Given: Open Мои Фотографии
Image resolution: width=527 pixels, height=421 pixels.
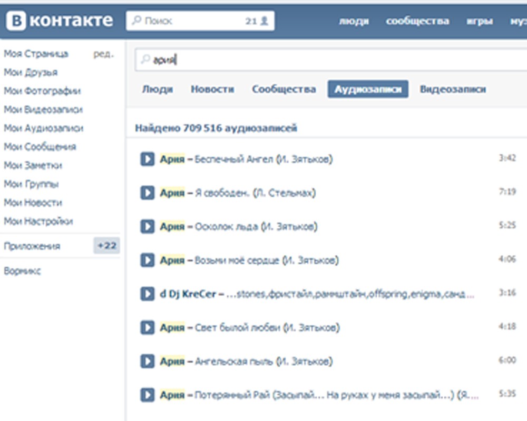Looking at the screenshot, I should 42,91.
